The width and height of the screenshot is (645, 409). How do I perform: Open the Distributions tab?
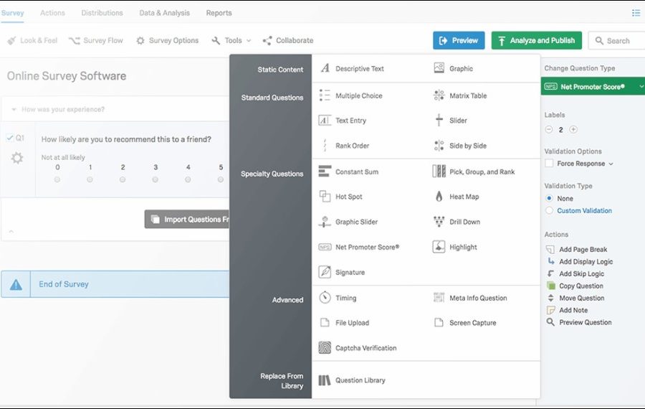point(102,13)
